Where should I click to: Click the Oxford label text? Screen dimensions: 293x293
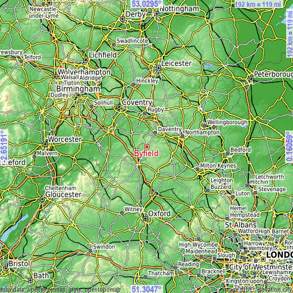click(x=160, y=213)
